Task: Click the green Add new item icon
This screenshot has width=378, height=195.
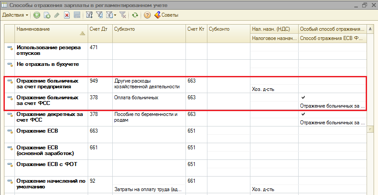Action: 37,15
